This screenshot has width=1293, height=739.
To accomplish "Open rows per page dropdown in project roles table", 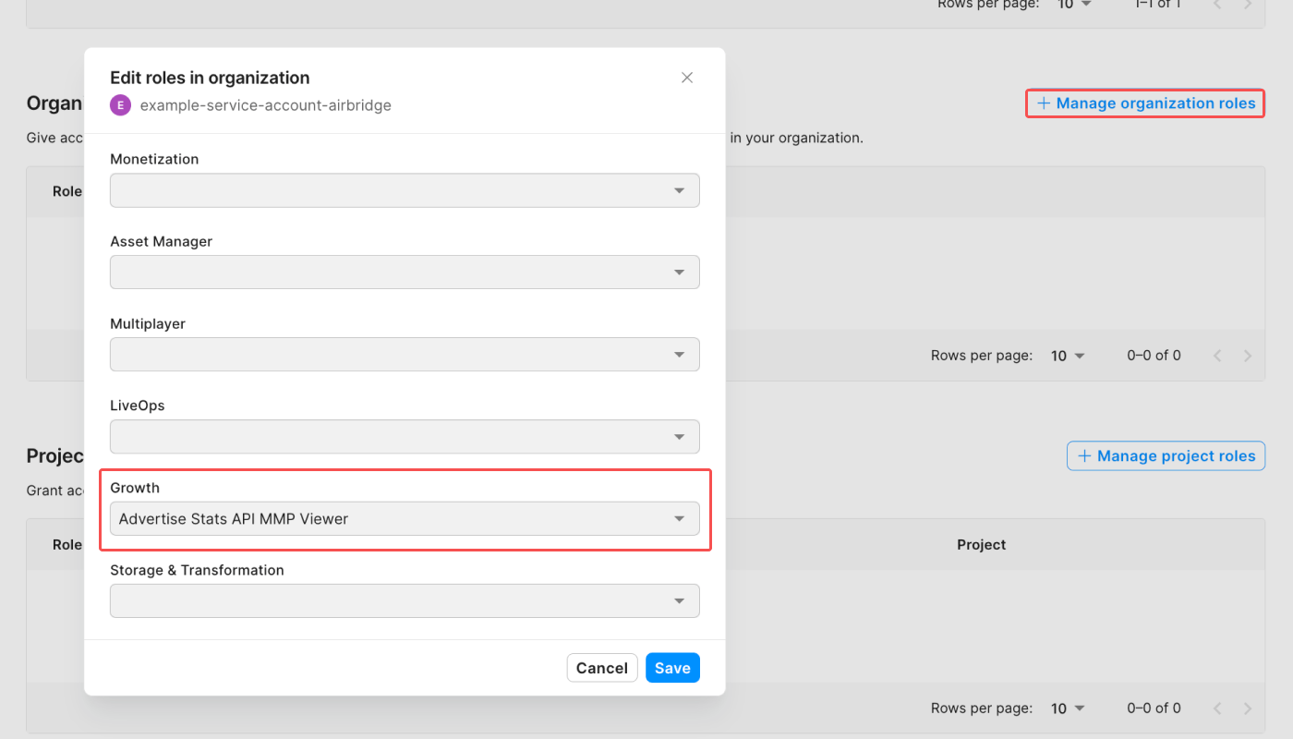I will coord(1069,709).
